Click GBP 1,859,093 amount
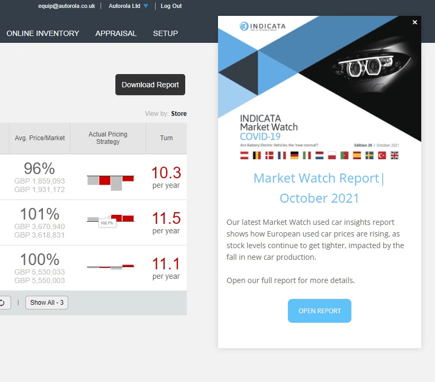Image resolution: width=435 pixels, height=382 pixels. (x=40, y=181)
